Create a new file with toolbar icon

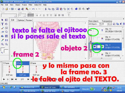[x=3, y=9]
